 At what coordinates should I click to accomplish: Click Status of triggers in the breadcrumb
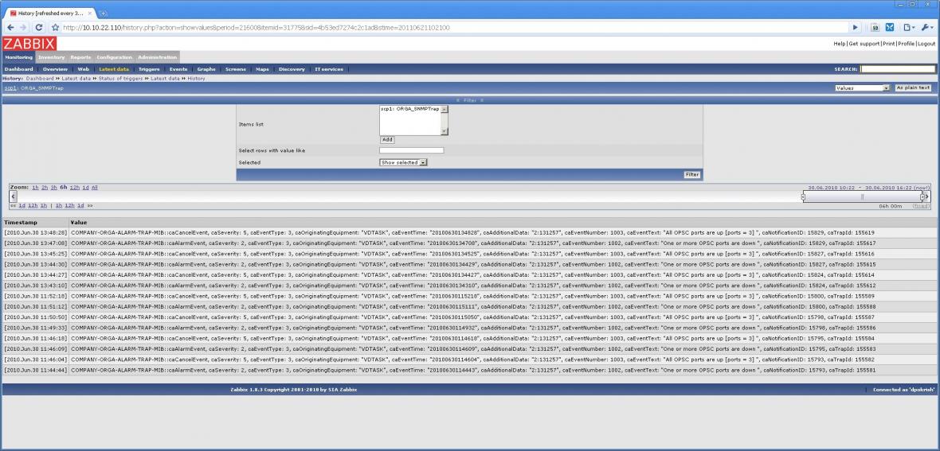[x=120, y=79]
